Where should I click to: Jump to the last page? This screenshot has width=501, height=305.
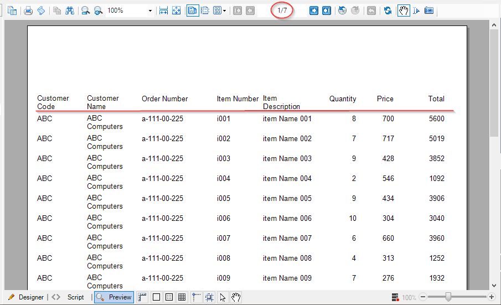327,11
